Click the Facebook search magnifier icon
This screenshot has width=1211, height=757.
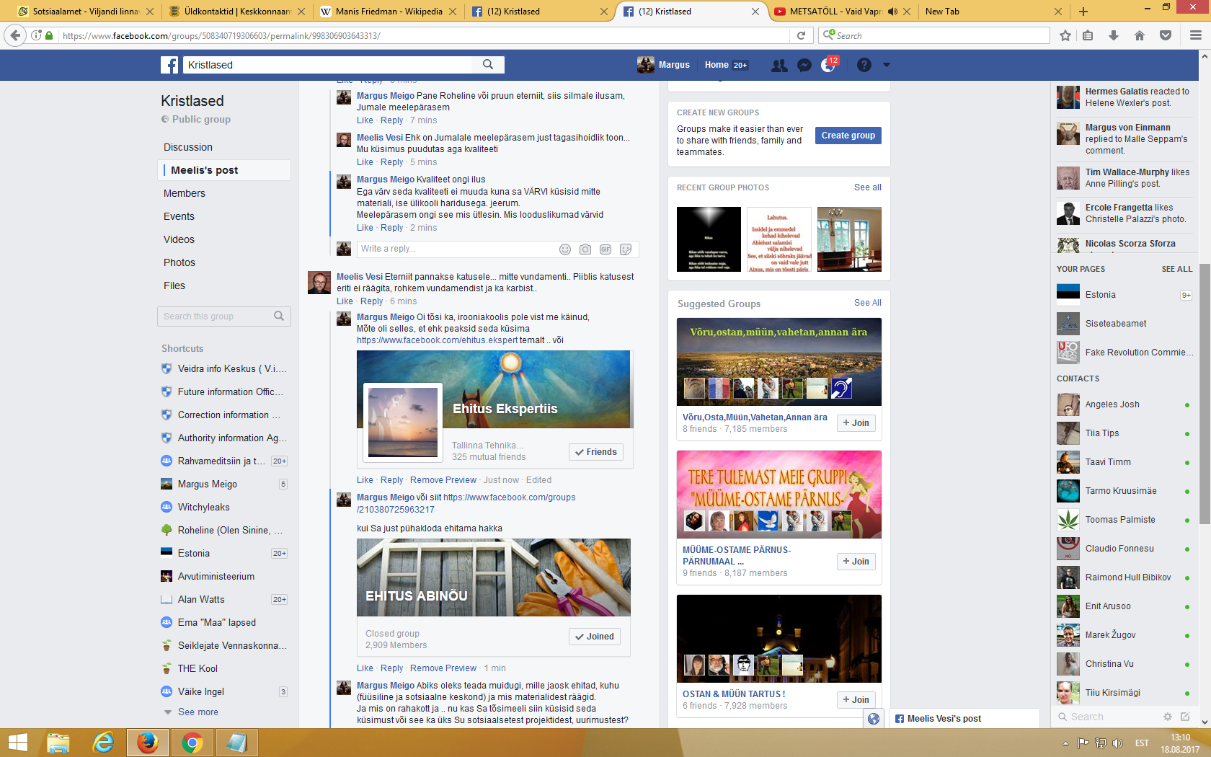pos(488,65)
